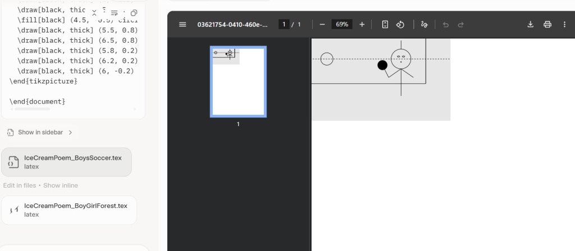Screen dimensions: 575x251
Task: Rotate the PDF counterclockwise
Action: coord(400,25)
